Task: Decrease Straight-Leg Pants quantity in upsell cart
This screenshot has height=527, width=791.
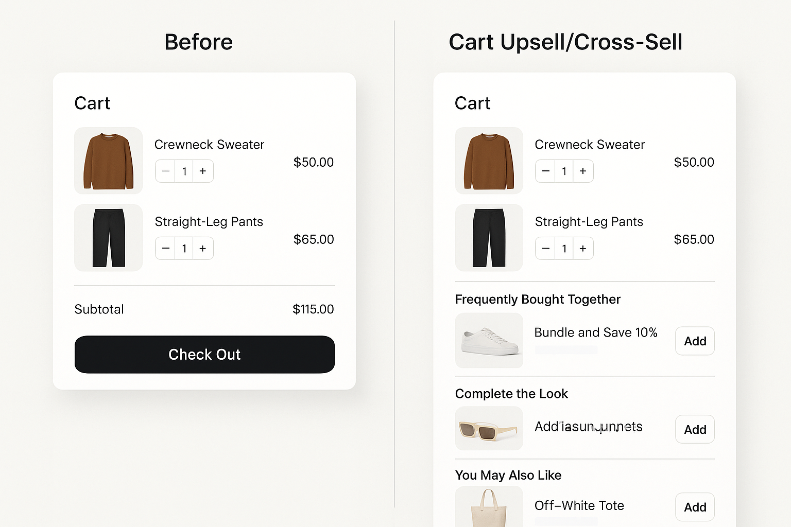Action: (545, 248)
